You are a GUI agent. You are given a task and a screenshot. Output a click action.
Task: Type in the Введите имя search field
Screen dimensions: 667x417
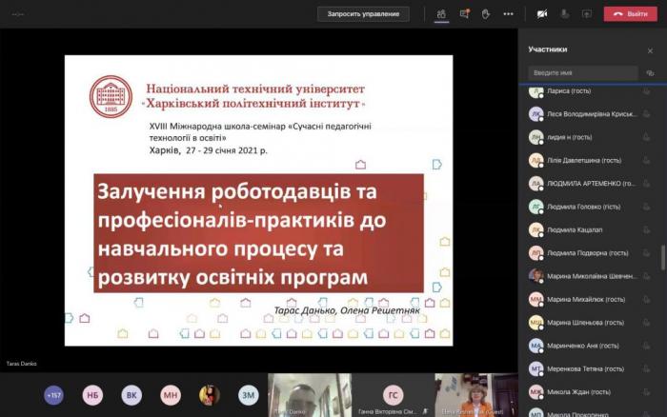[x=583, y=72]
